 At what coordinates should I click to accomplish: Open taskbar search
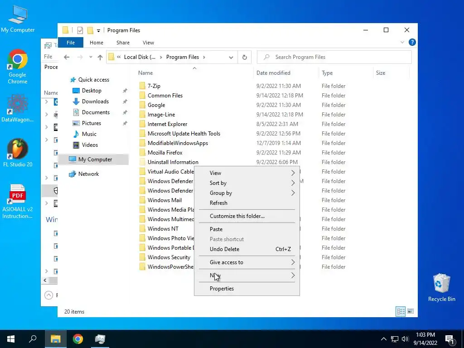[33, 339]
